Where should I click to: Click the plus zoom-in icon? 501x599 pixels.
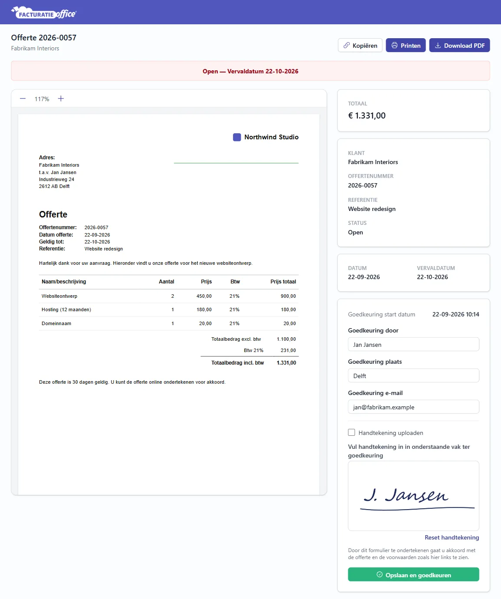(x=61, y=99)
